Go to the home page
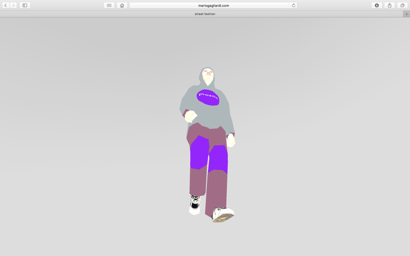This screenshot has height=256, width=410. pos(122,5)
